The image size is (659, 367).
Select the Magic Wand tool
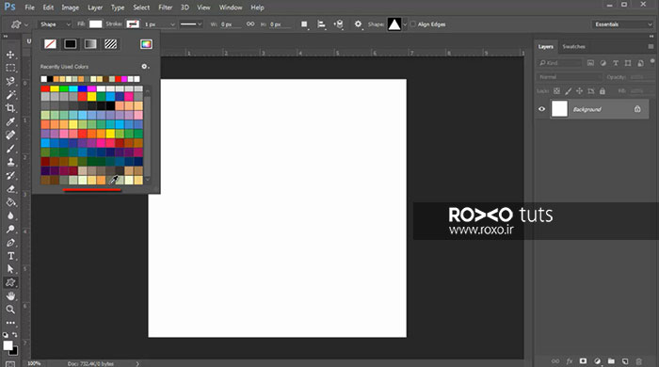pos(10,95)
